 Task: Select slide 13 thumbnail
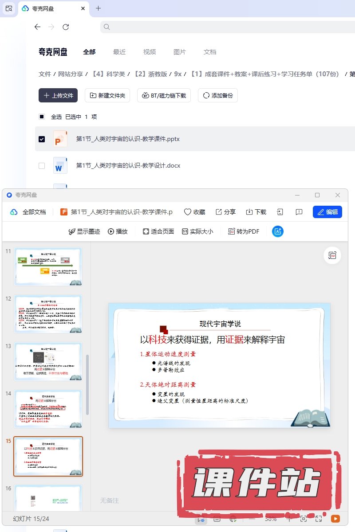pos(48,362)
